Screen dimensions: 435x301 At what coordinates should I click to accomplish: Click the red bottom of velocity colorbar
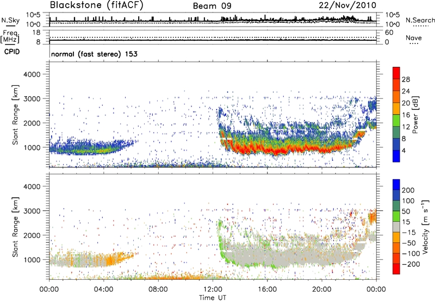coord(396,269)
